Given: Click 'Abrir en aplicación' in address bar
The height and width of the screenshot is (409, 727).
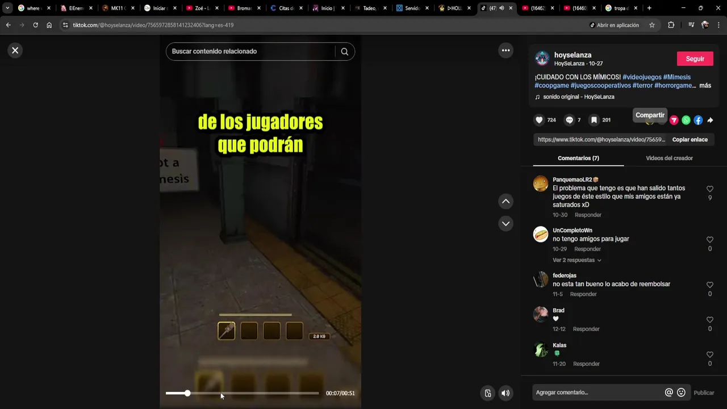Looking at the screenshot, I should (x=614, y=25).
